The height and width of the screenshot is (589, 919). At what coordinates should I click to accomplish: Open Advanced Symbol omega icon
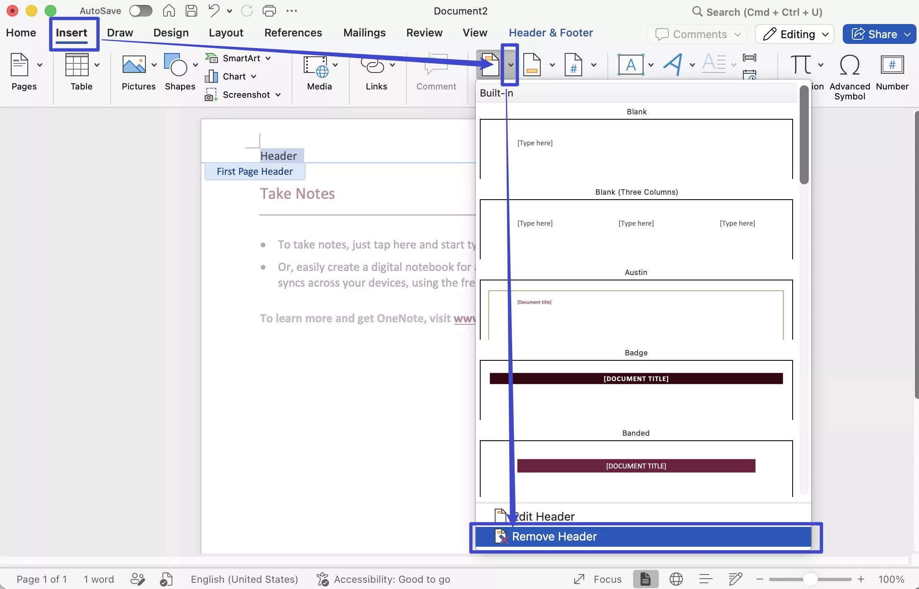[850, 65]
